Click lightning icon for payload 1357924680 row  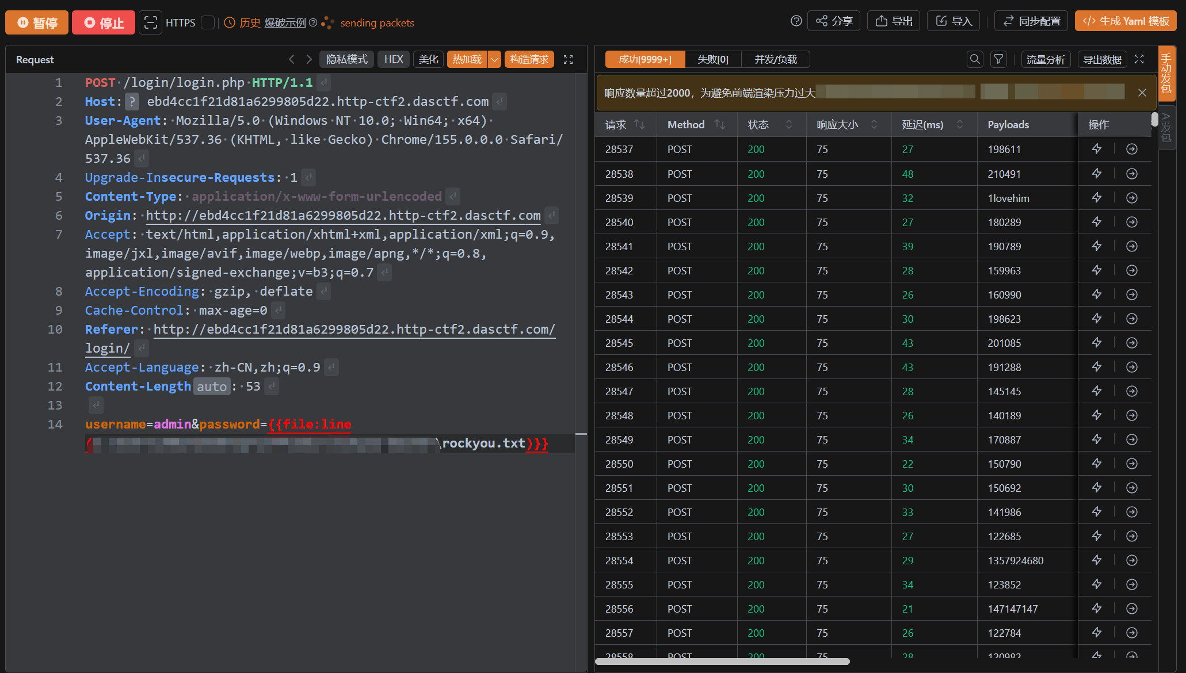pyautogui.click(x=1097, y=560)
